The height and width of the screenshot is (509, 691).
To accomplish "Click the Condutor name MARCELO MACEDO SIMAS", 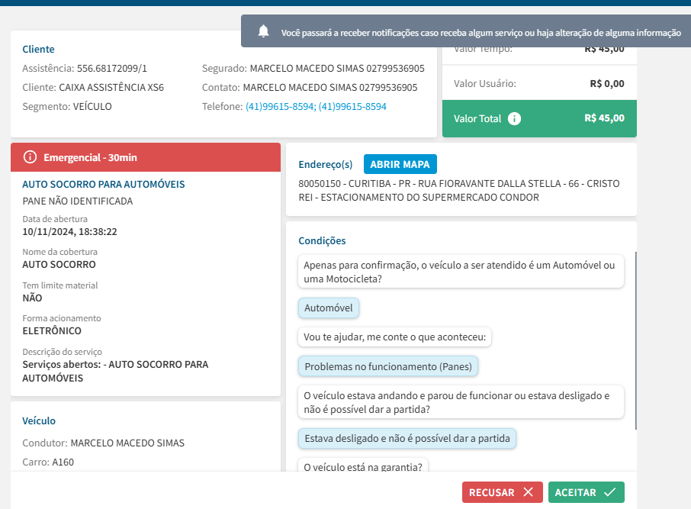I will (x=127, y=443).
